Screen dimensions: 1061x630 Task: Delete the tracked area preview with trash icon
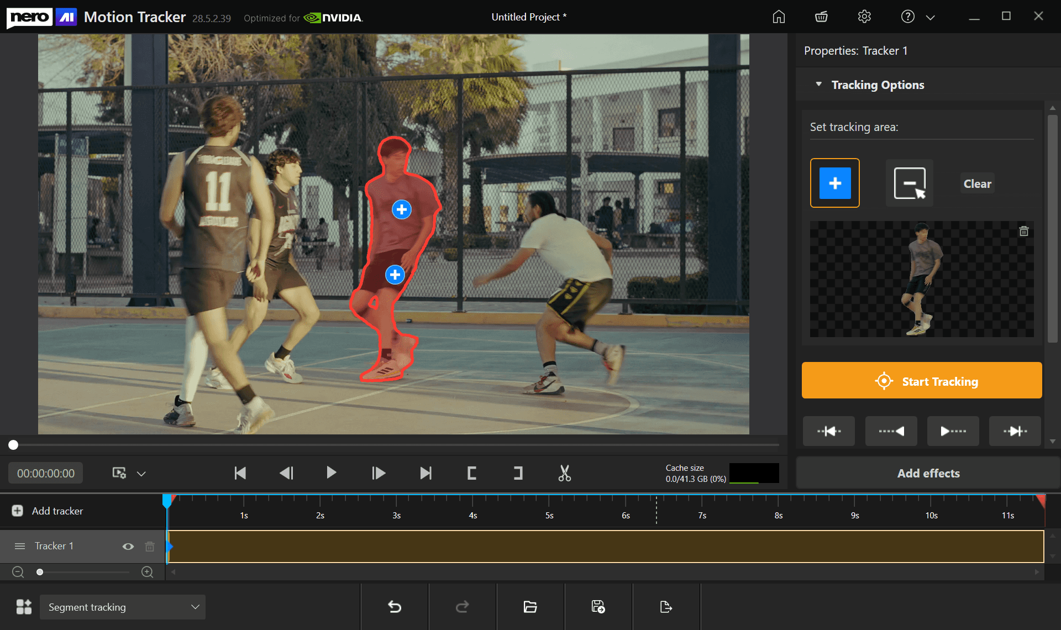point(1023,231)
